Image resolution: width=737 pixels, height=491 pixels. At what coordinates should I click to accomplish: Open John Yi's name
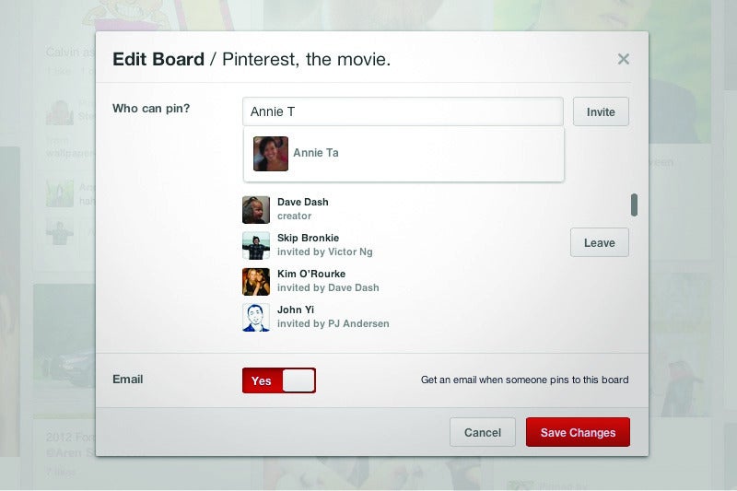[x=296, y=310]
